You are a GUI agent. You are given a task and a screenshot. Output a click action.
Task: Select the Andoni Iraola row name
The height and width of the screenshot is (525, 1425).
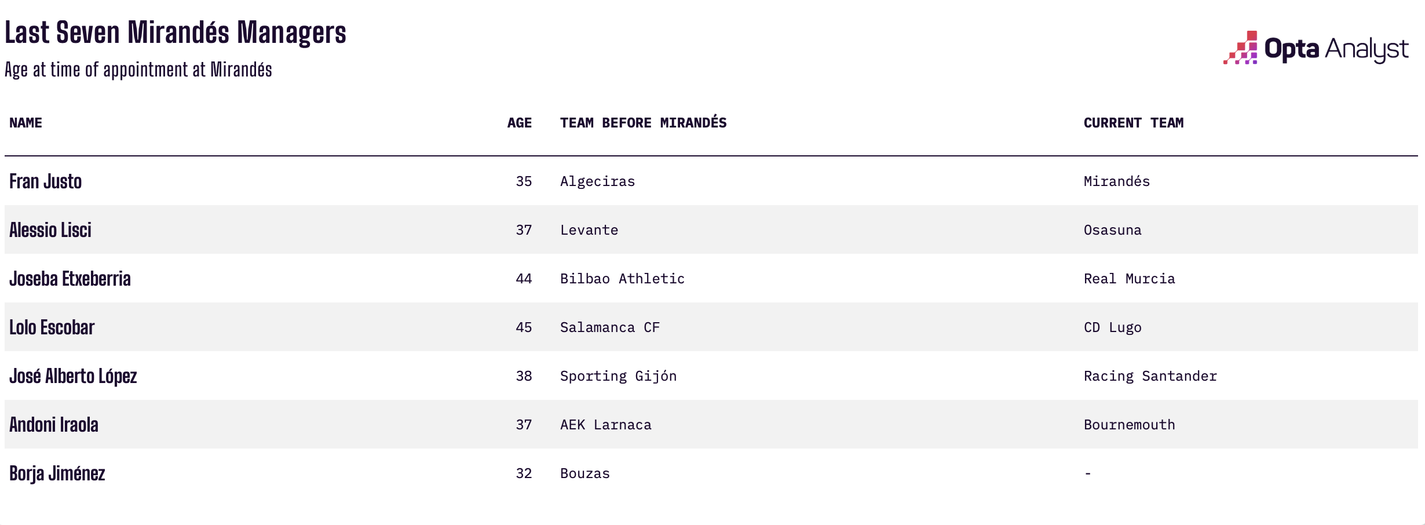(54, 425)
